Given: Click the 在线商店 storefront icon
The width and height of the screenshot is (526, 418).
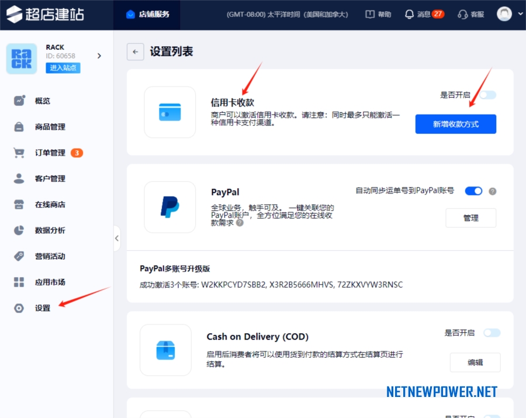Looking at the screenshot, I should [19, 204].
